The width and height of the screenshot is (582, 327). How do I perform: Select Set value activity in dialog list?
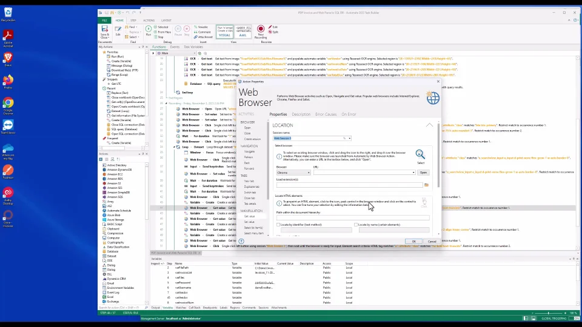[x=249, y=222]
